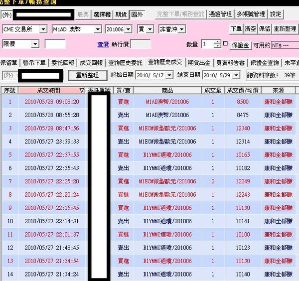Open the 非當沖 day-trade dropdown
299x281 pixels.
click(x=182, y=29)
